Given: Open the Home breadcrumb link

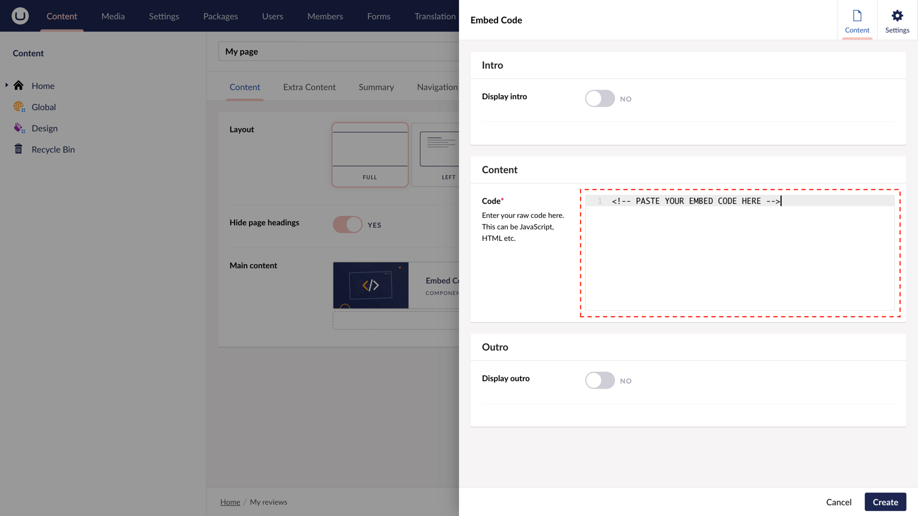Looking at the screenshot, I should 230,502.
